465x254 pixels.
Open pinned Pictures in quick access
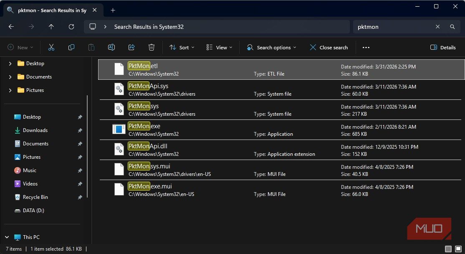(x=31, y=157)
